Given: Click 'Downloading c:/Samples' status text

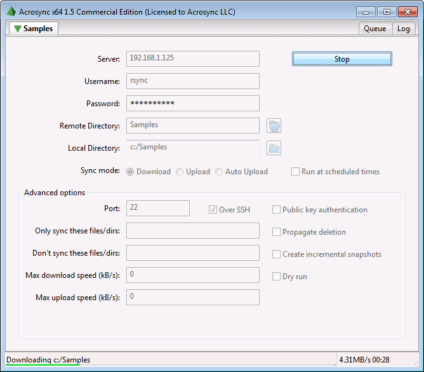Looking at the screenshot, I should tap(48, 360).
